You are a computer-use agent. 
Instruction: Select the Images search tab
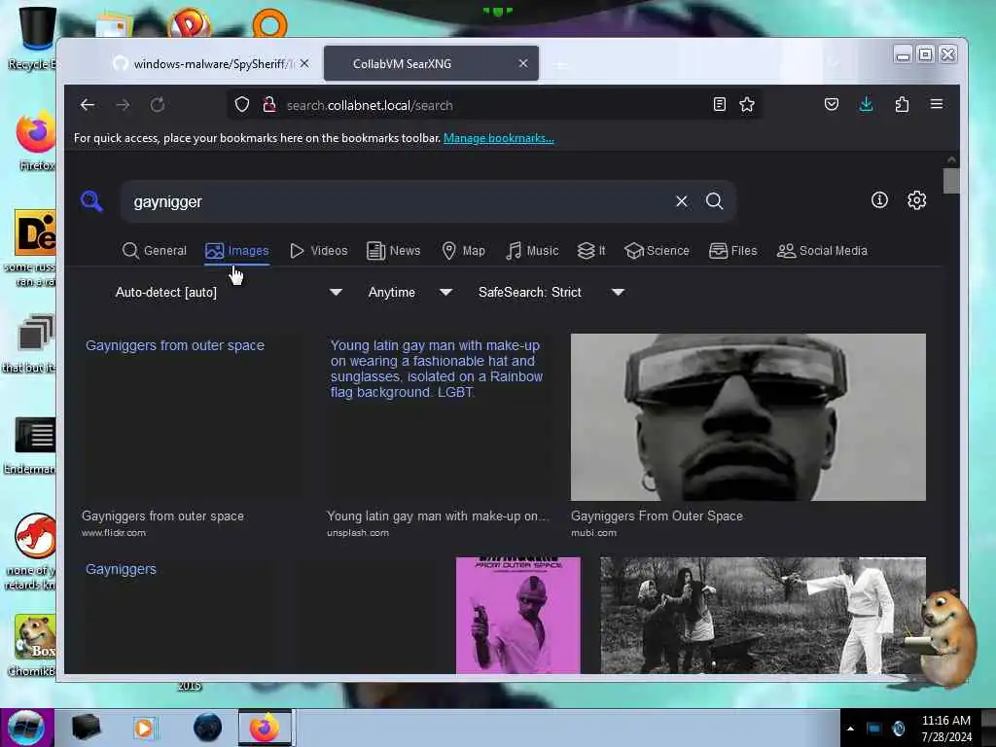pos(237,251)
